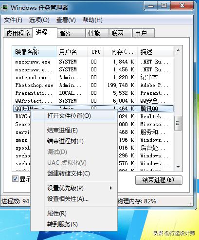Choose 转到服务(S) in context menu
This screenshot has height=240, width=199.
[74, 224]
